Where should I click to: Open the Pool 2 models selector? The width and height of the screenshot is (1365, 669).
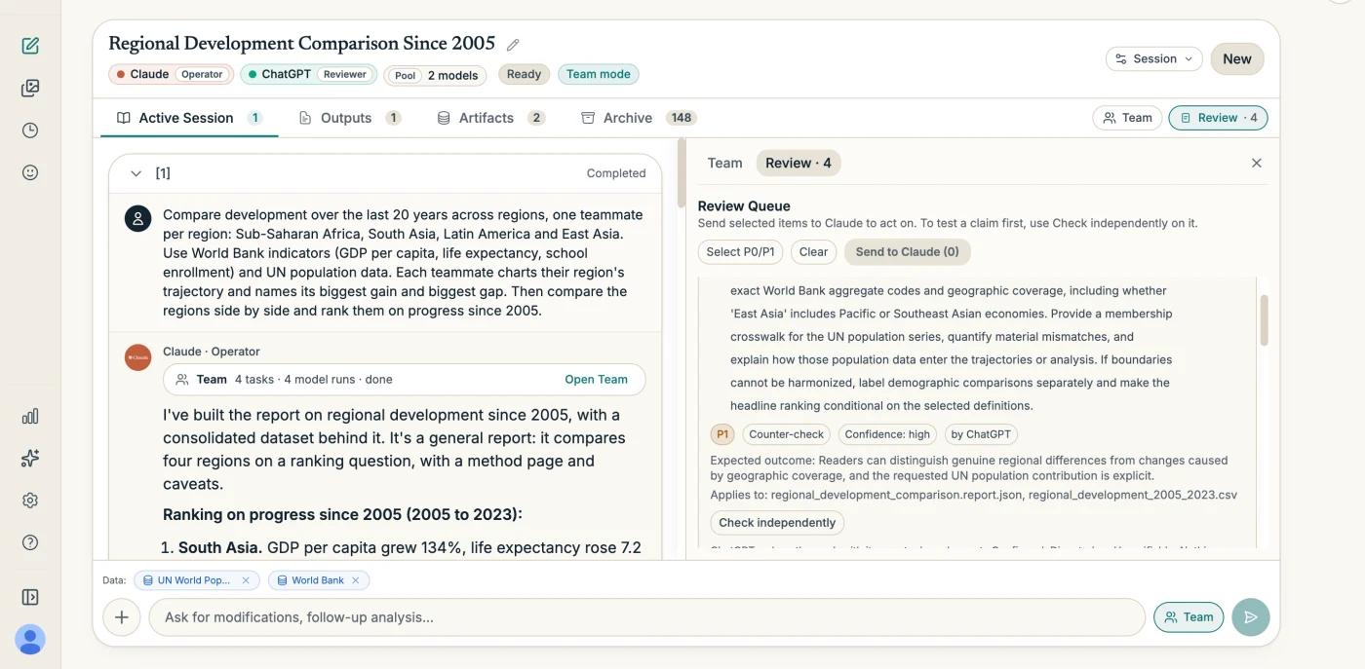(x=437, y=75)
